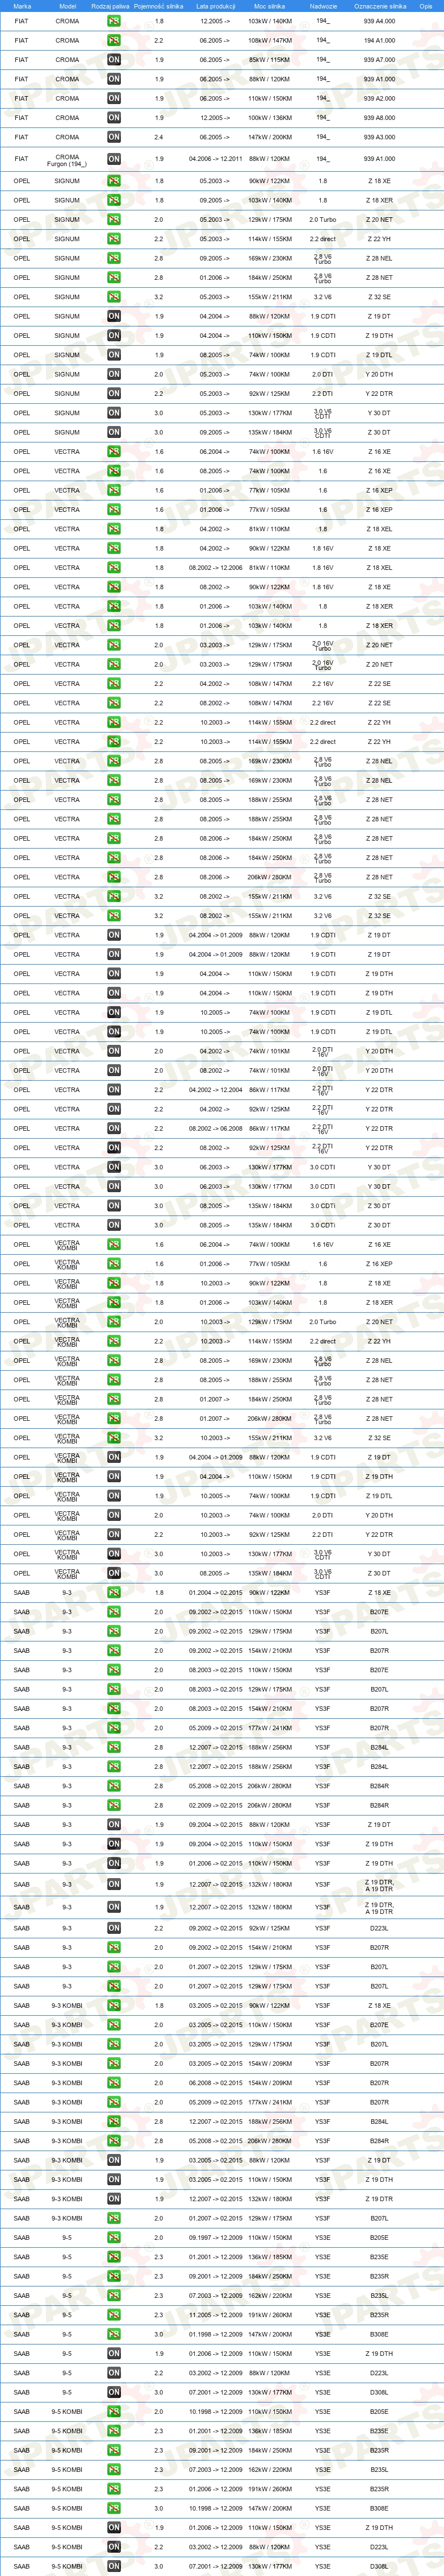Click petrol PB icon in Signum Z 18 XE row
This screenshot has height=2576, width=444.
[114, 181]
